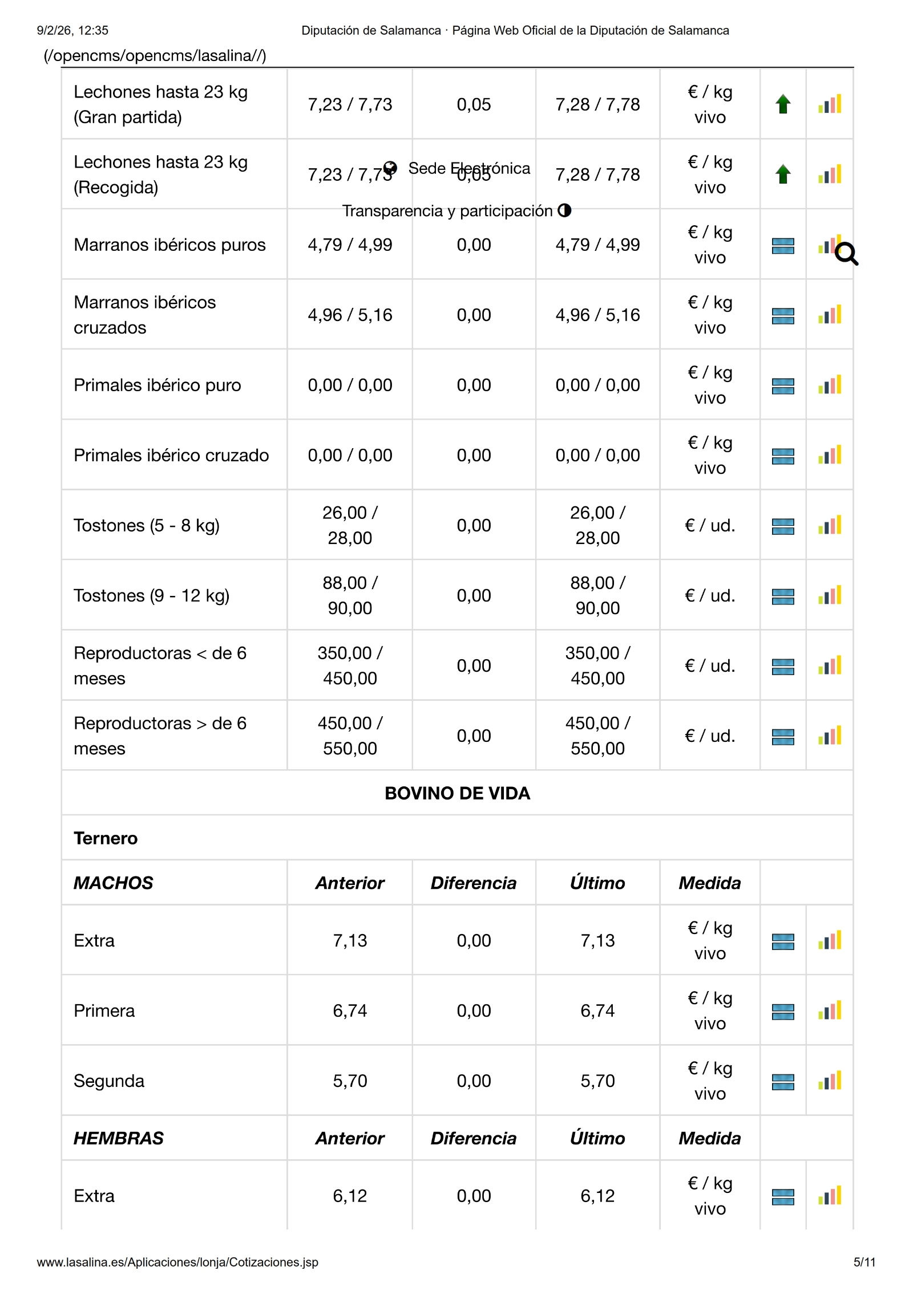View chart for Reproductoras > de 6 meses
This screenshot has width=913, height=1291.
pyautogui.click(x=829, y=736)
